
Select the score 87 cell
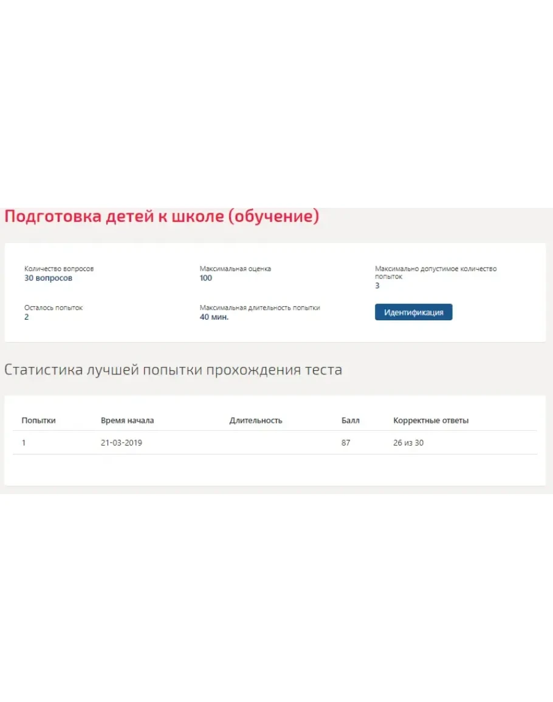pyautogui.click(x=346, y=443)
